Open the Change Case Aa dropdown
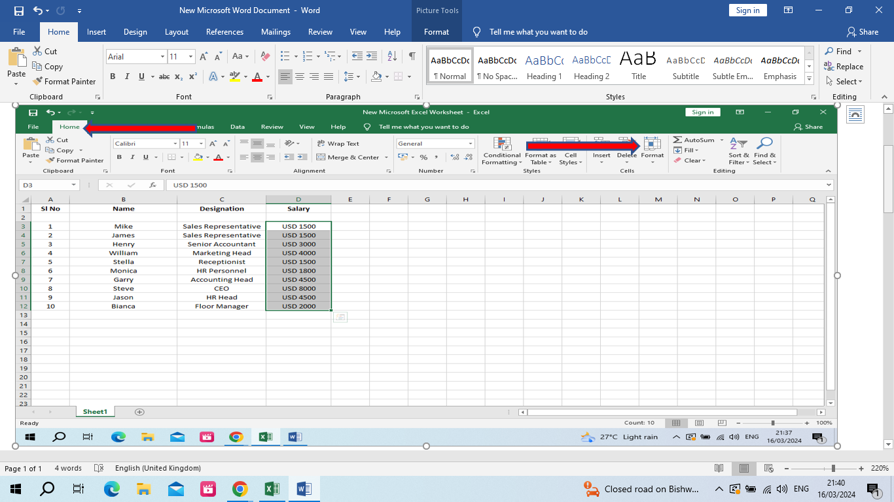The image size is (894, 502). coord(241,57)
